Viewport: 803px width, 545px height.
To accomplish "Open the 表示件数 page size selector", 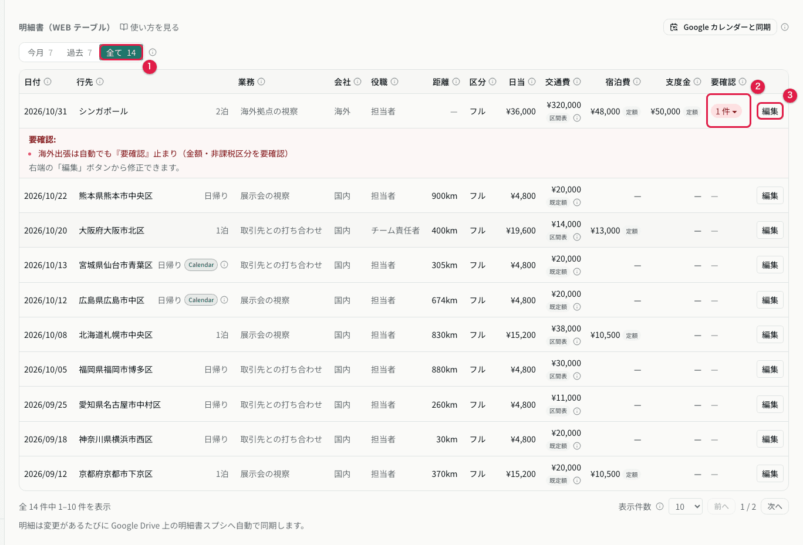I will (x=686, y=506).
